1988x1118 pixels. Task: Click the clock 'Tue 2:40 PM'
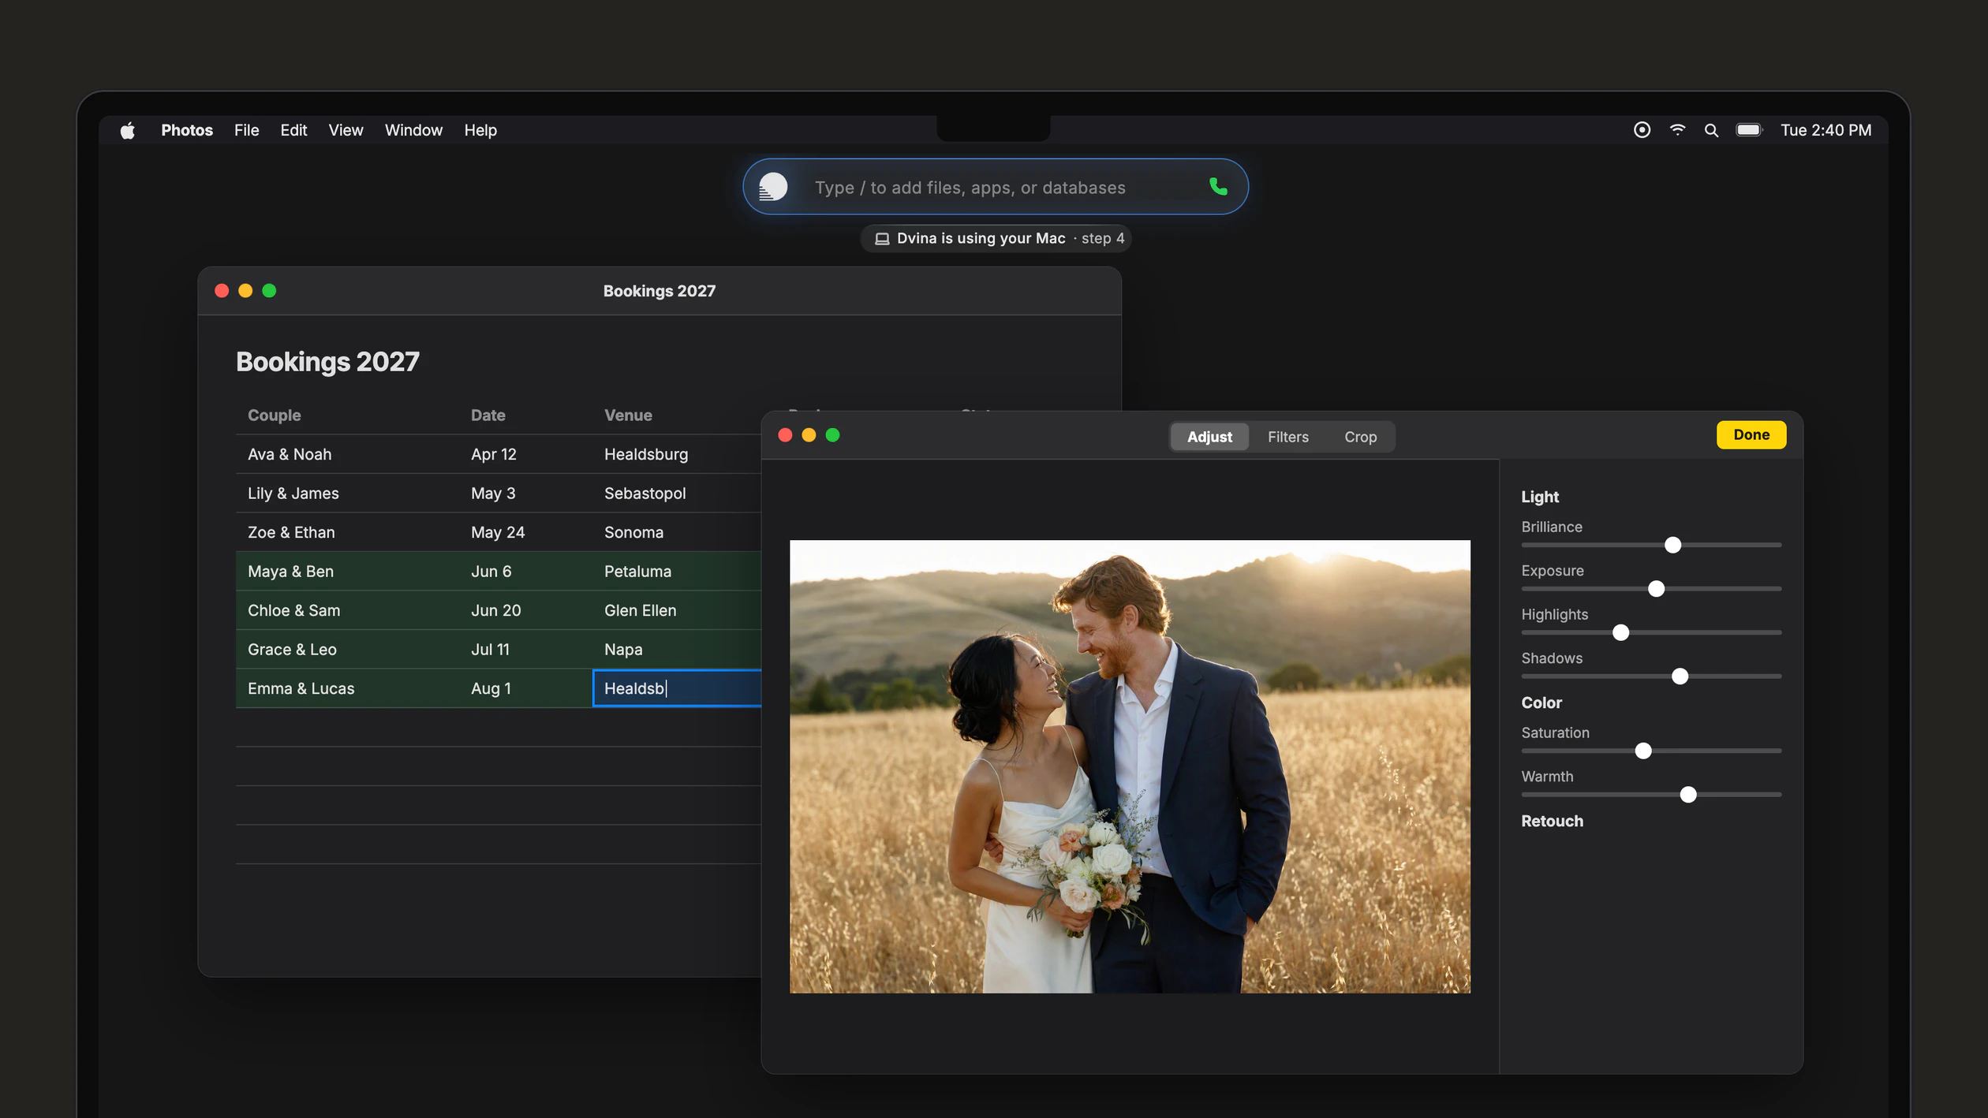[x=1825, y=130]
